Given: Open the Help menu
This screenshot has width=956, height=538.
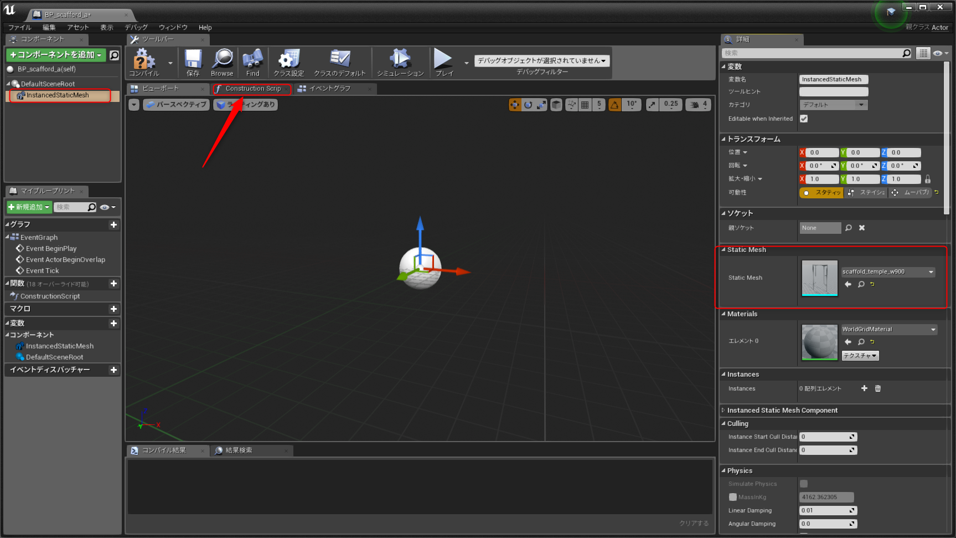Looking at the screenshot, I should click(205, 27).
